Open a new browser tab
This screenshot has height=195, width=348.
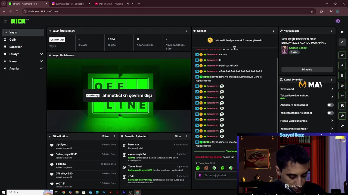tap(139, 4)
